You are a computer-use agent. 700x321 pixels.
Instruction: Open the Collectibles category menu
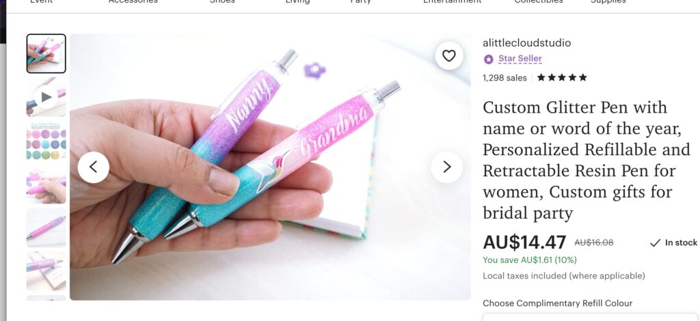539,2
